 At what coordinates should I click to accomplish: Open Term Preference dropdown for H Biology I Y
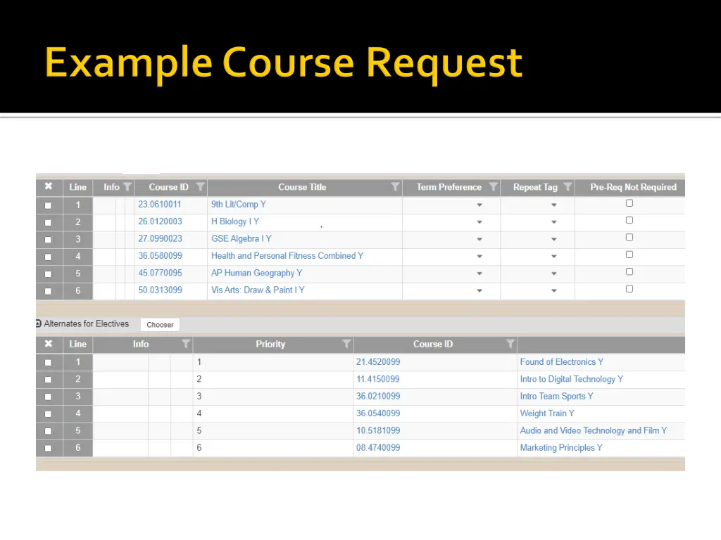[479, 221]
